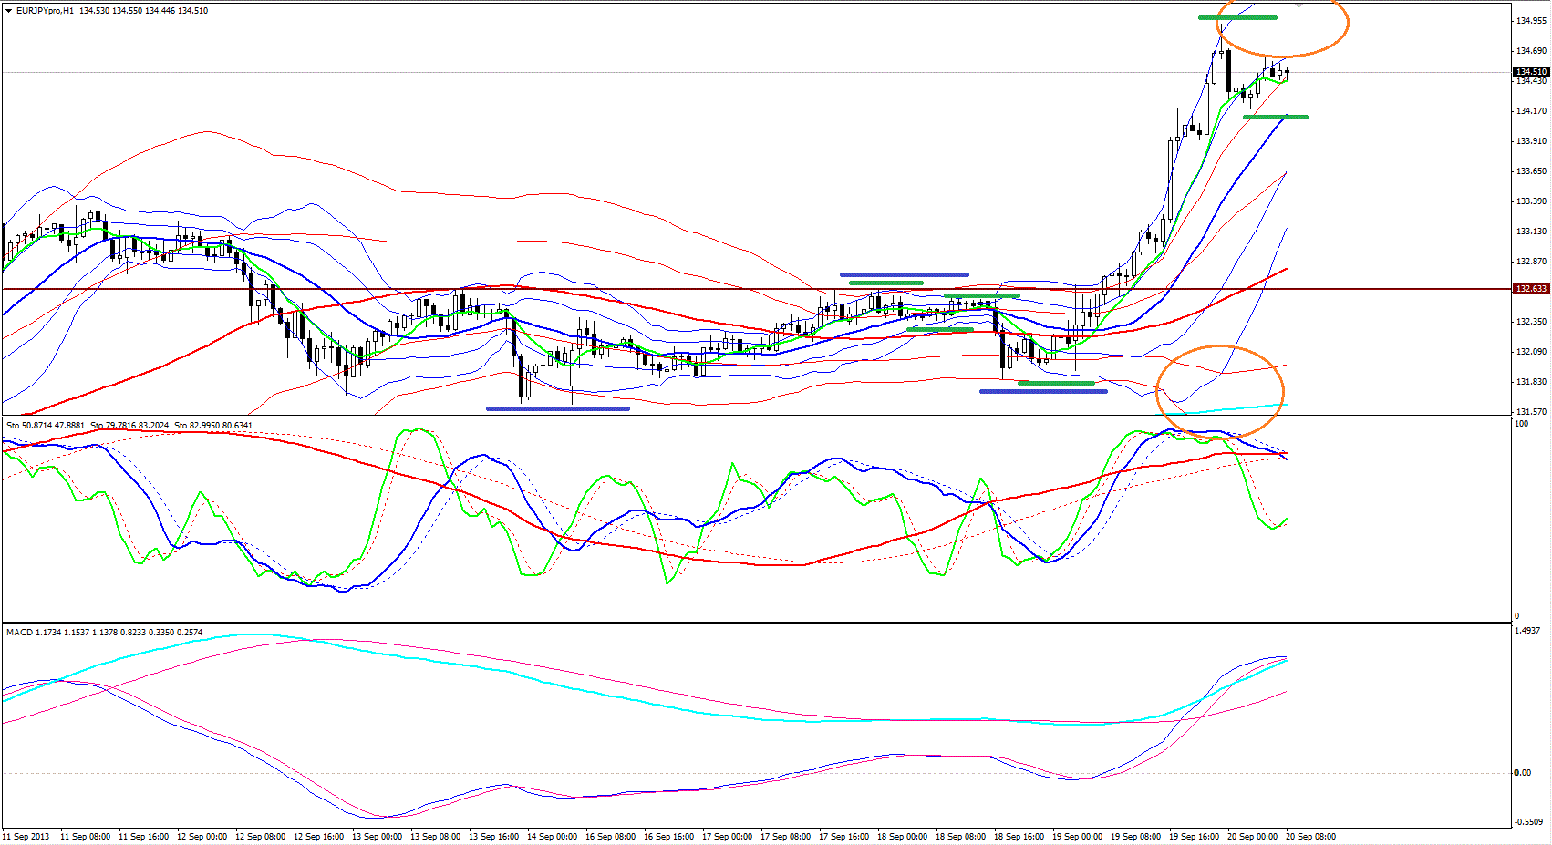Screen dimensions: 1552x845
Task: Click the gray chart shift triangle marker
Action: click(x=1299, y=5)
